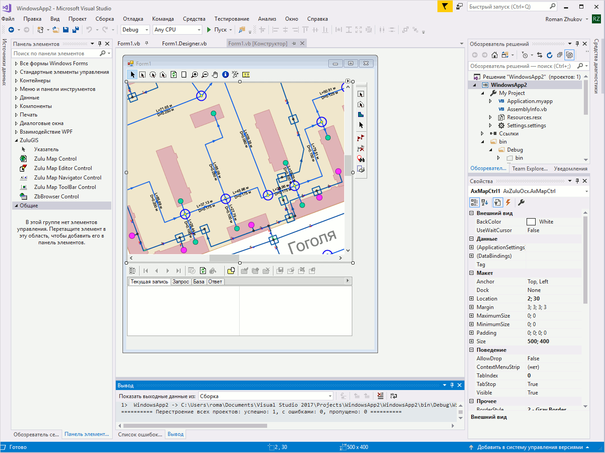The width and height of the screenshot is (605, 453).
Task: Open the Сборка menu
Action: click(105, 19)
